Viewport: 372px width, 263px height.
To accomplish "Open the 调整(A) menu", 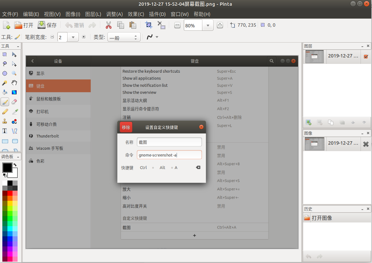I will tap(114, 14).
